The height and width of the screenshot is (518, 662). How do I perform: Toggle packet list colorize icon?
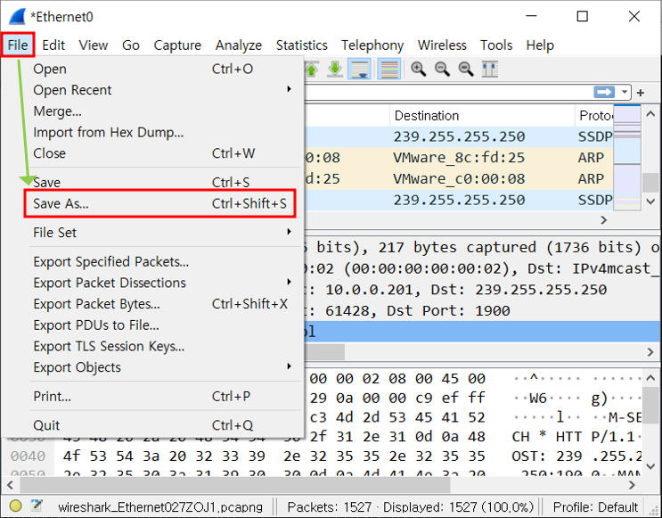pyautogui.click(x=389, y=69)
